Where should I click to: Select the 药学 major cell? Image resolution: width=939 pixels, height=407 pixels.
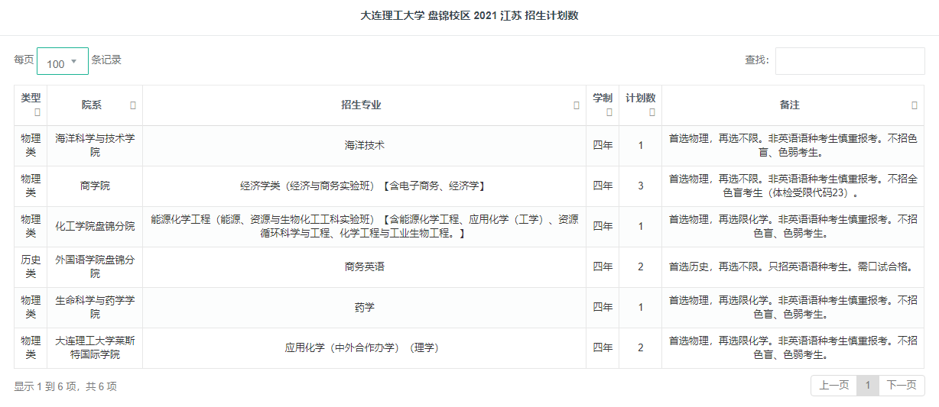[x=364, y=308]
